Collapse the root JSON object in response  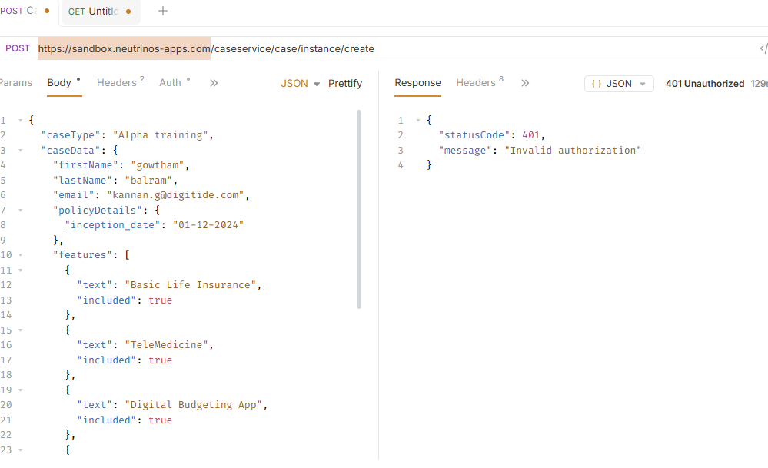(417, 121)
